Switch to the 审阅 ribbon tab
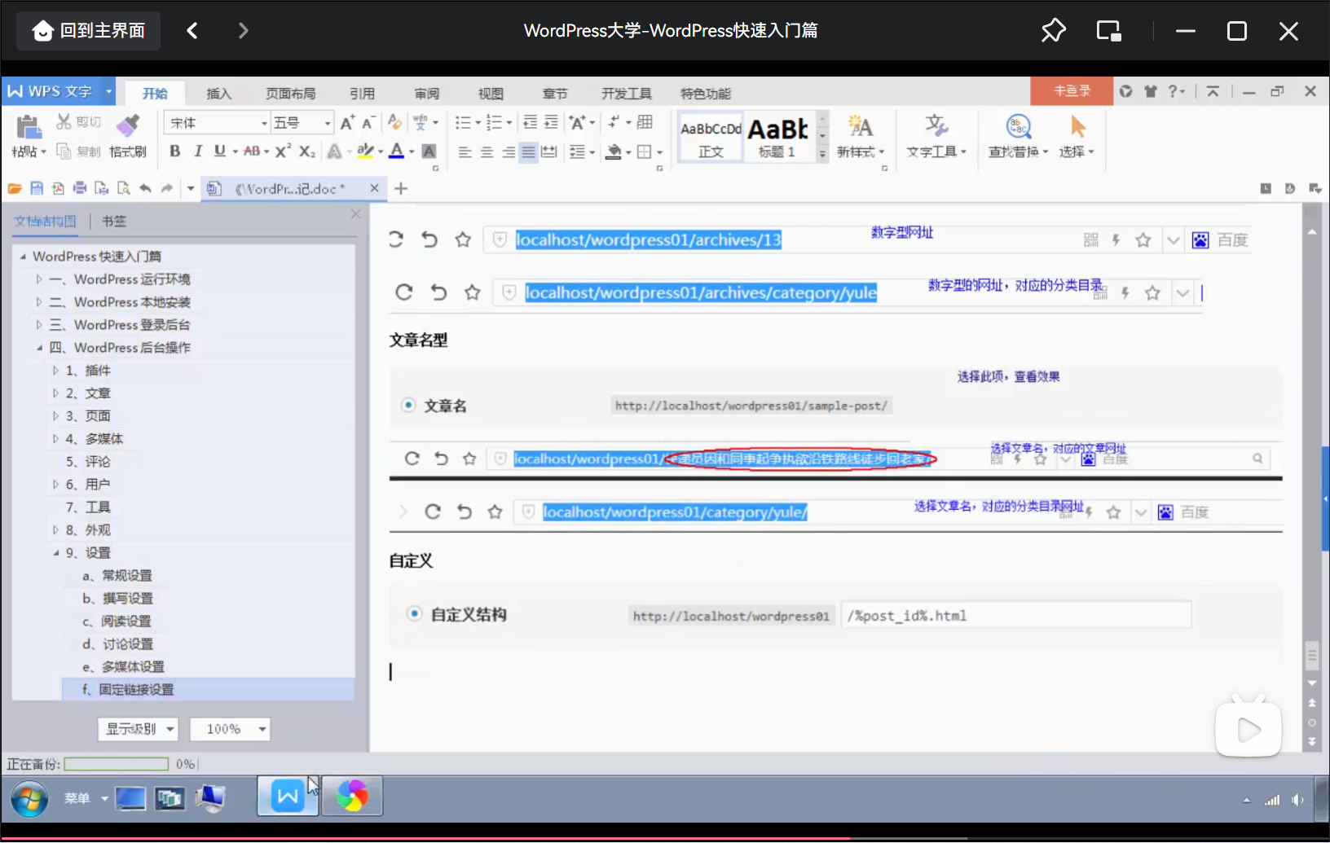The image size is (1330, 843). (x=426, y=94)
